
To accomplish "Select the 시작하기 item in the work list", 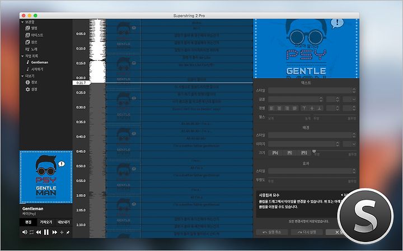I will [x=35, y=69].
